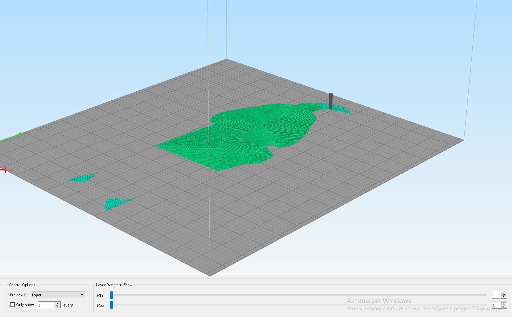Click the Min layer value field

pyautogui.click(x=497, y=296)
